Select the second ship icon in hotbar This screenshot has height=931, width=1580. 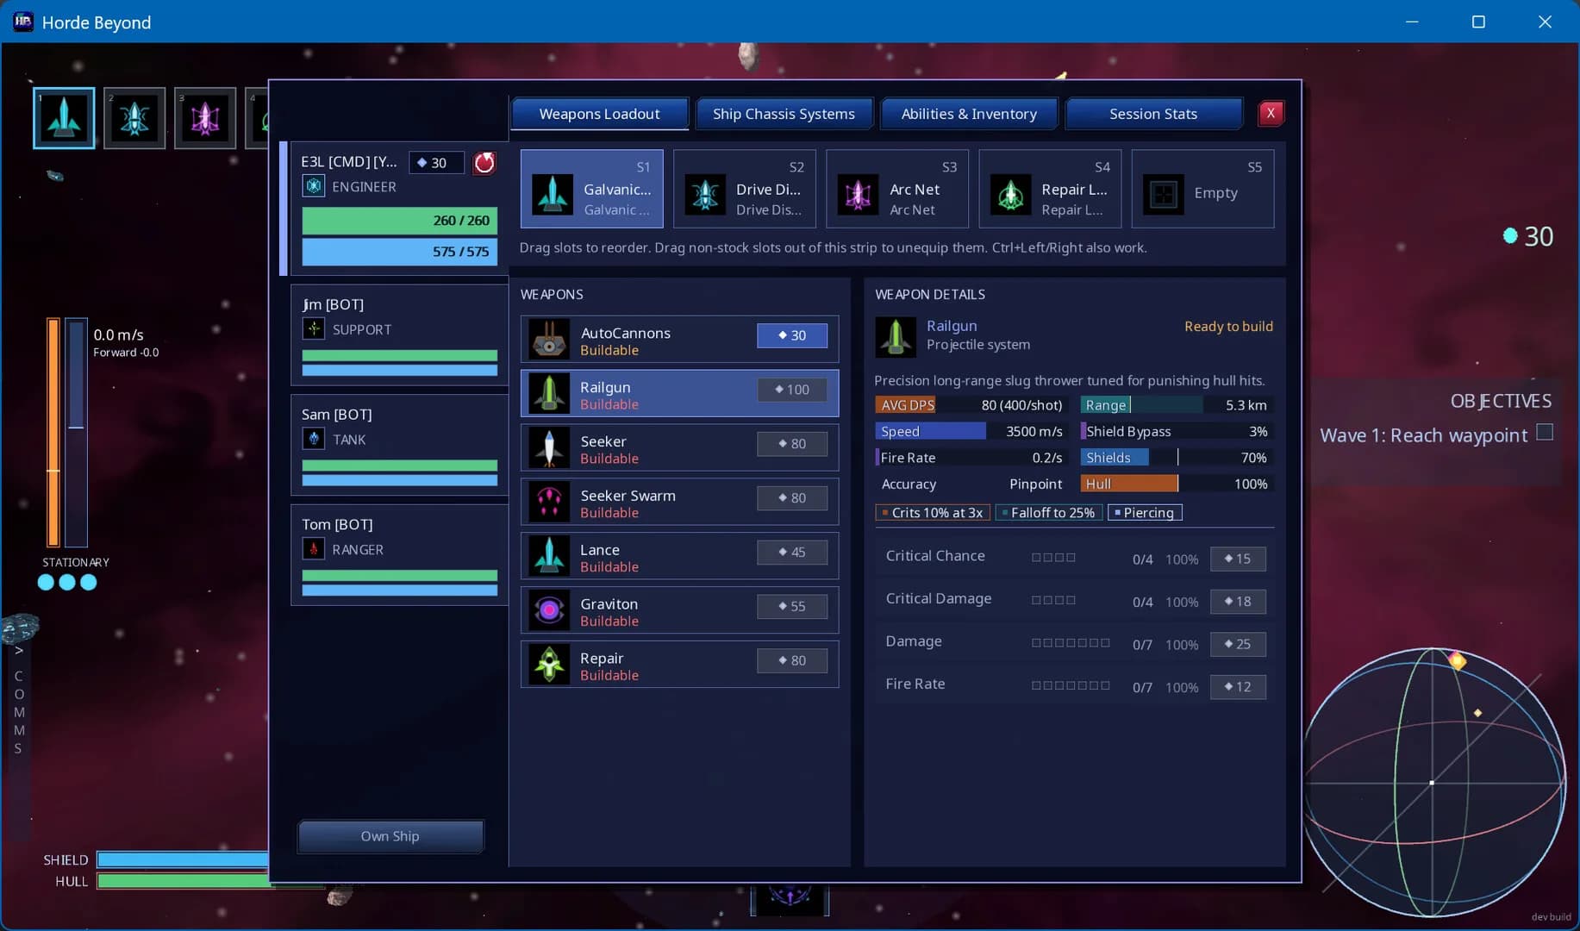[x=134, y=118]
